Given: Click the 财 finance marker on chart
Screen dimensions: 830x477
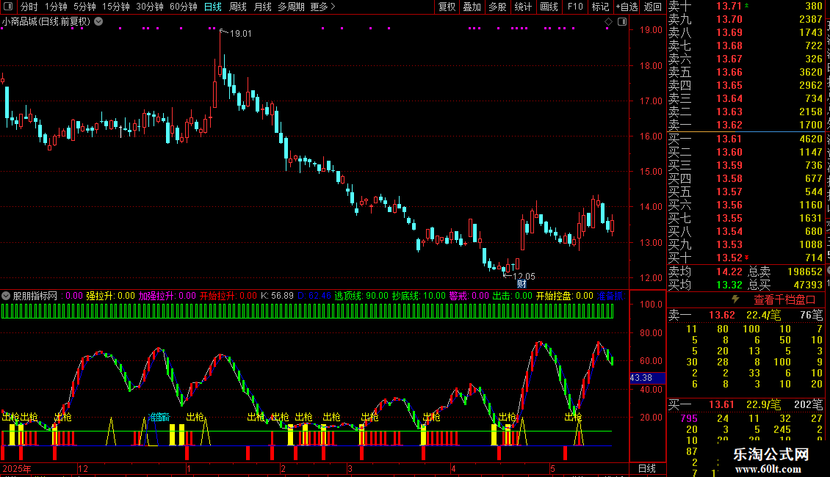Looking at the screenshot, I should [x=522, y=284].
